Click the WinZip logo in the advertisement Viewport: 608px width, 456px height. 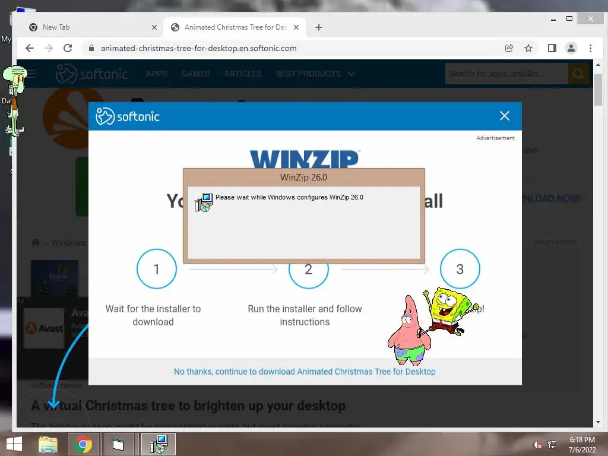tap(305, 159)
